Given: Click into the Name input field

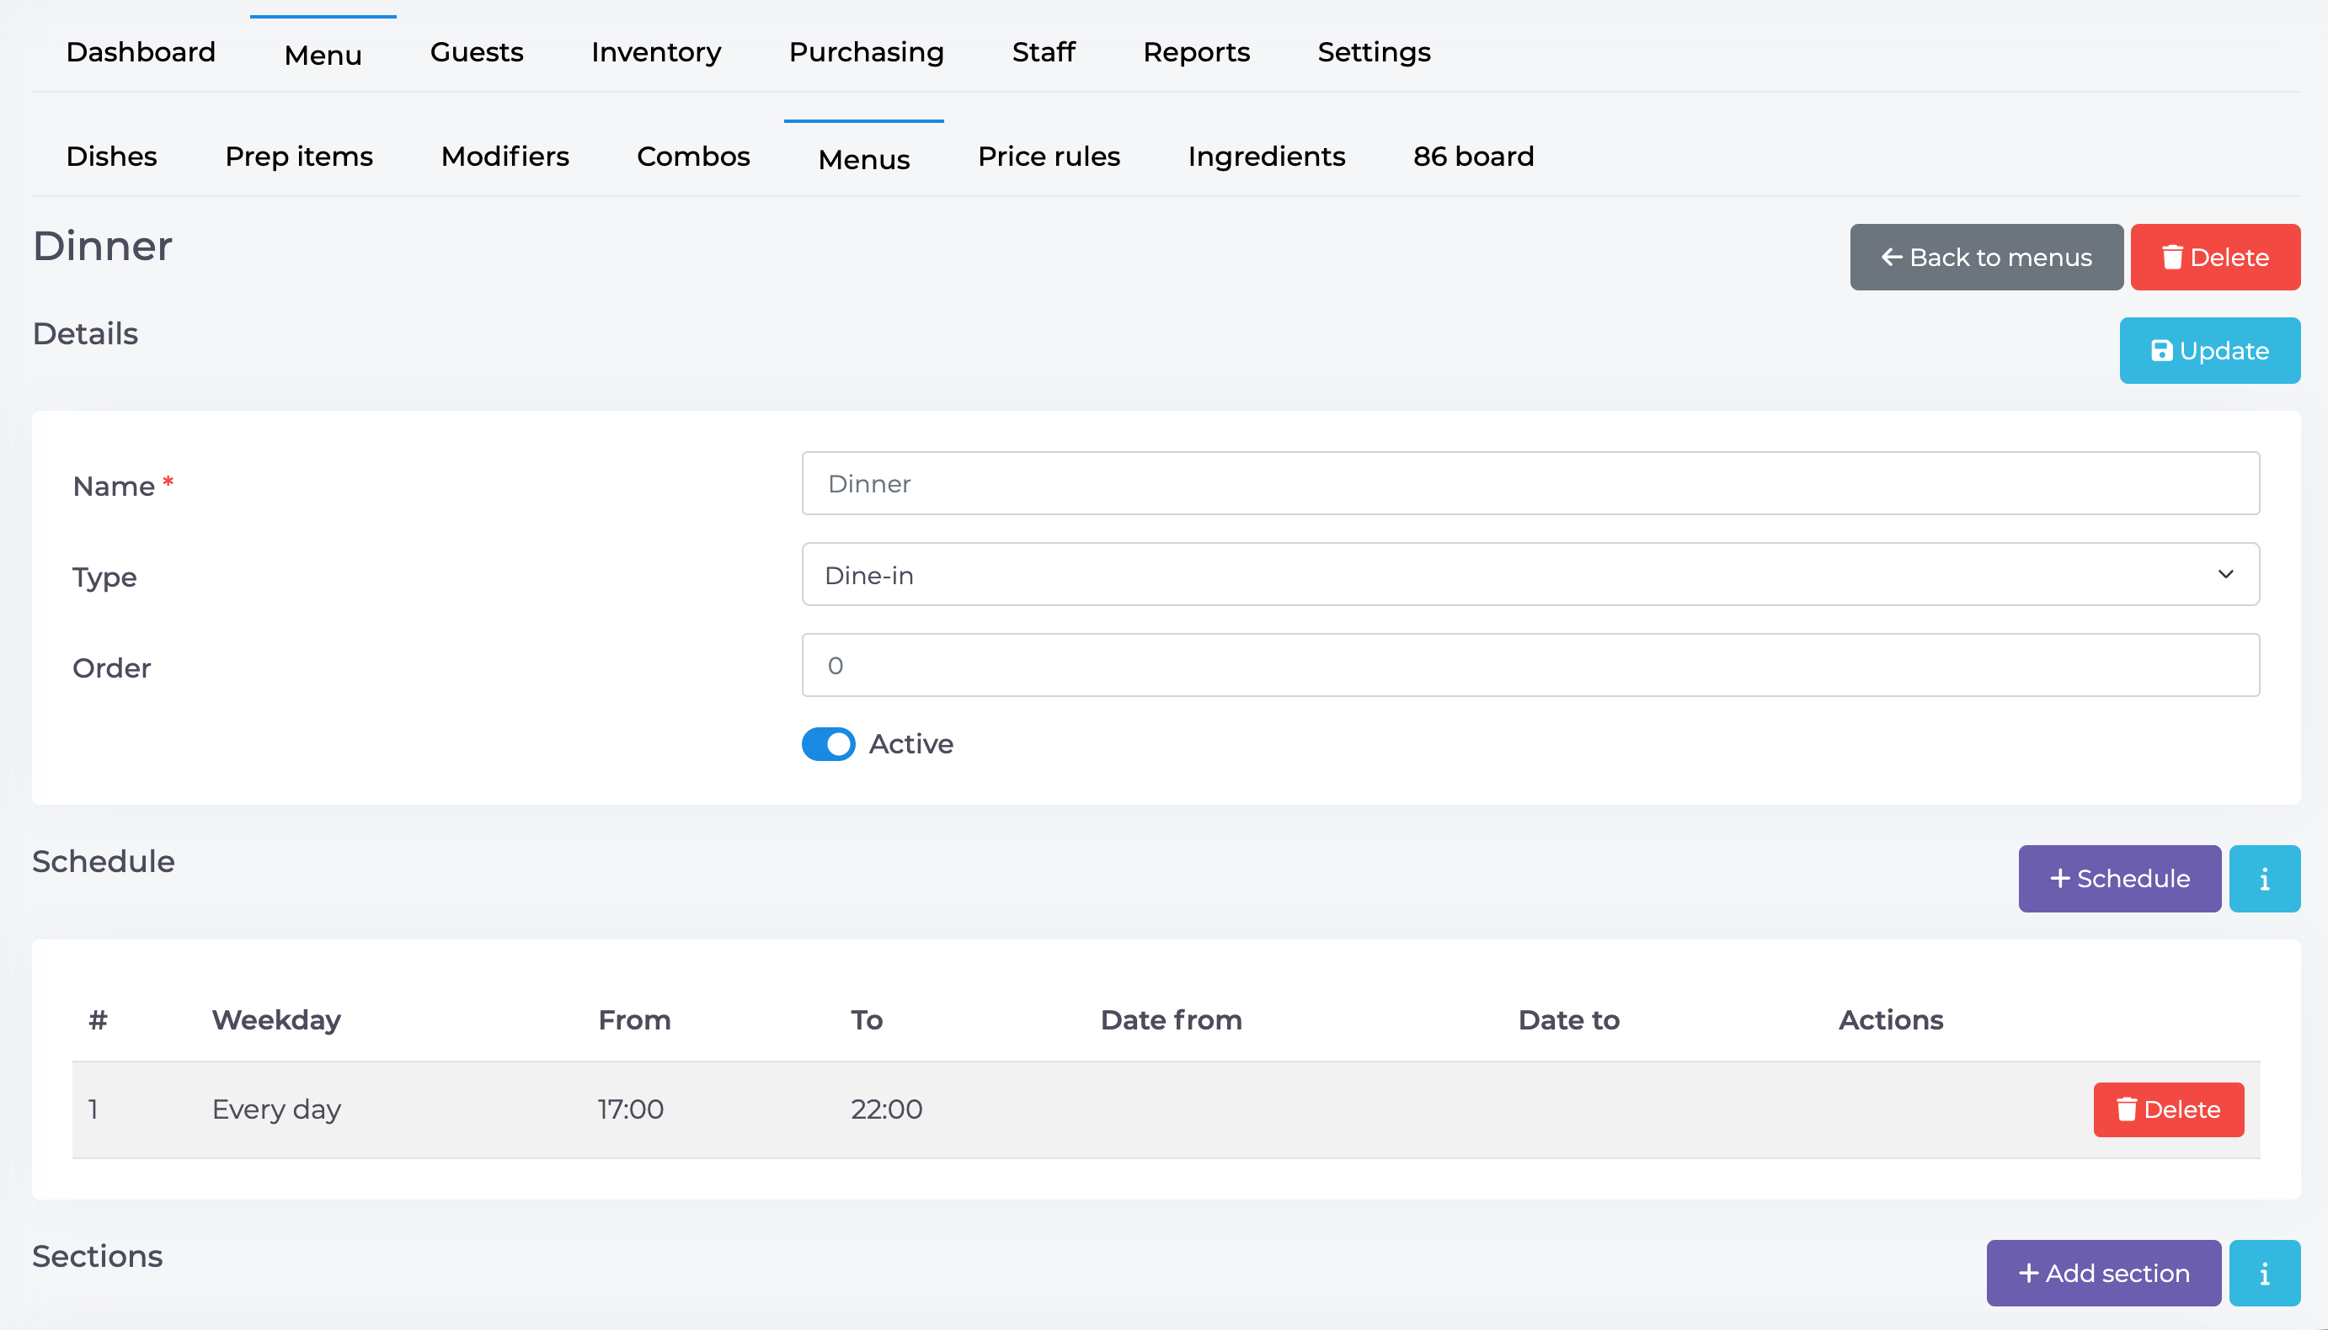Looking at the screenshot, I should click(x=1530, y=483).
